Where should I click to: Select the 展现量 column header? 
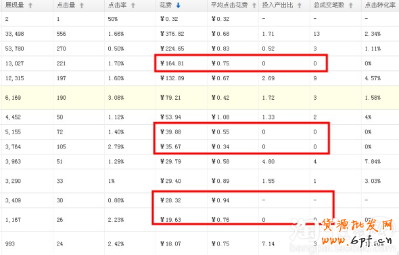tap(14, 5)
